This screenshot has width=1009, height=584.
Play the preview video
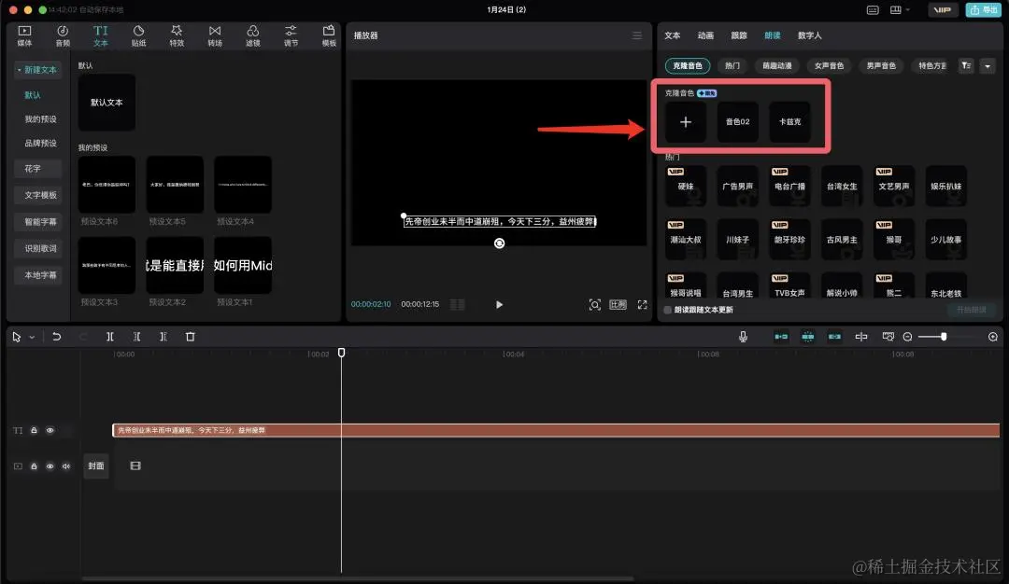(x=499, y=304)
